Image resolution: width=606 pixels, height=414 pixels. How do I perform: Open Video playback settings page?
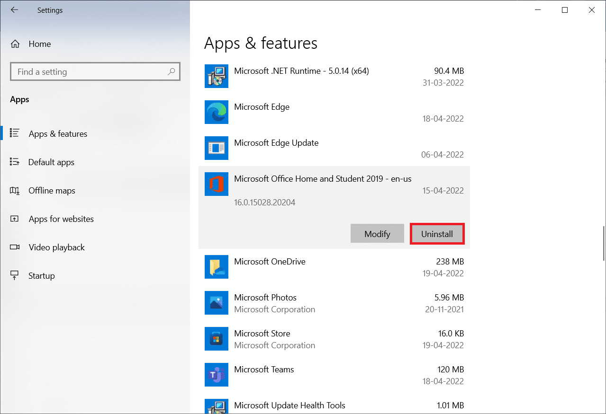pyautogui.click(x=56, y=247)
